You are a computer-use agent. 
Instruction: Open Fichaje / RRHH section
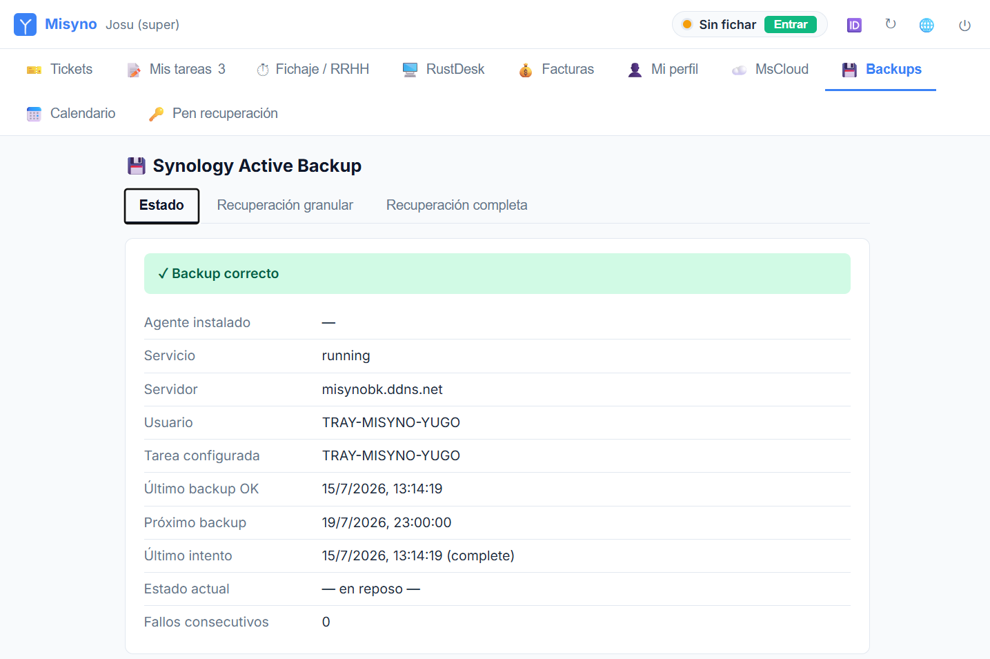click(313, 69)
